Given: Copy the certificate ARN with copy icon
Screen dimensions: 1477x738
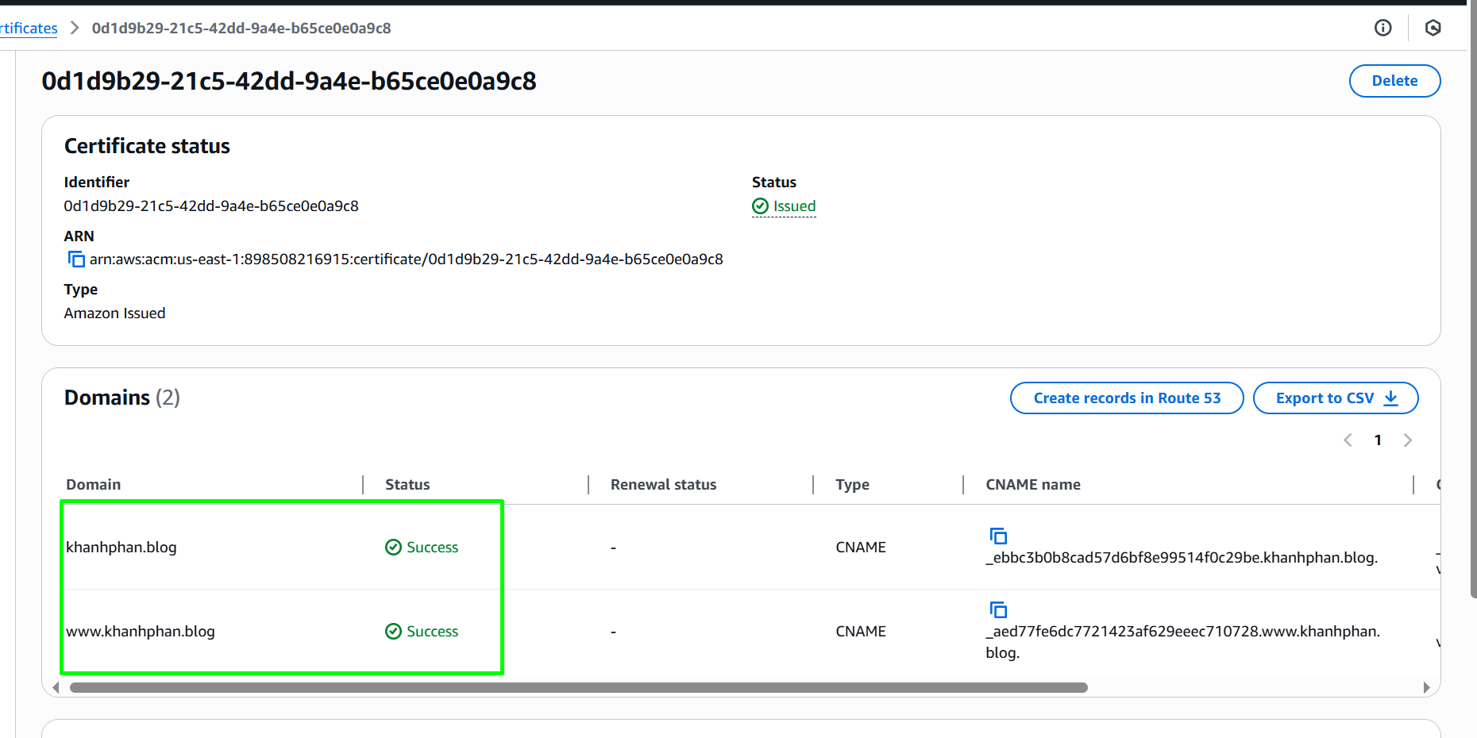Looking at the screenshot, I should 76,259.
